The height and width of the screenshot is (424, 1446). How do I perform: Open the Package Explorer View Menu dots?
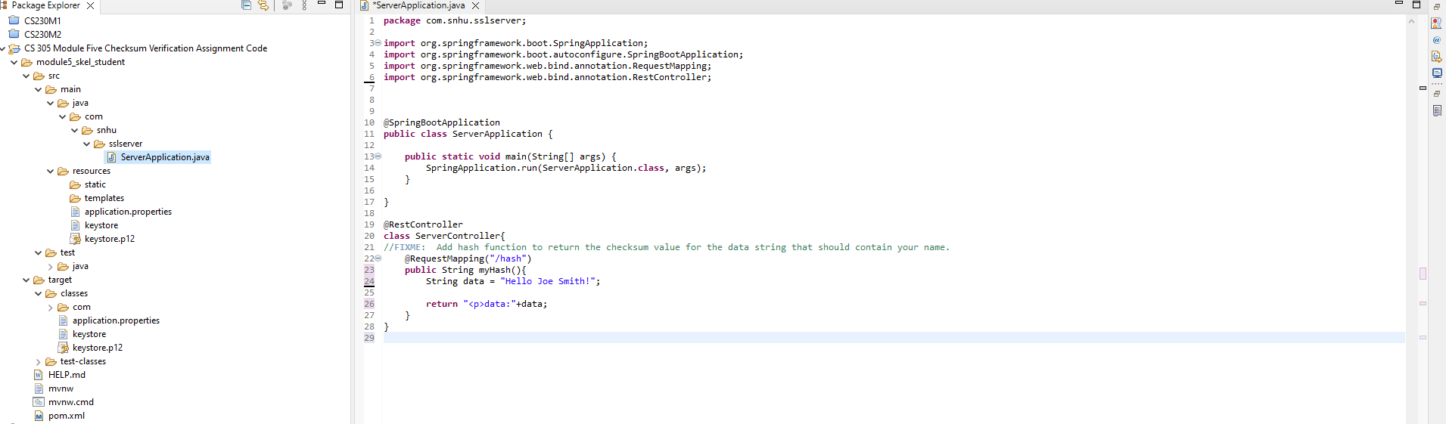click(304, 5)
